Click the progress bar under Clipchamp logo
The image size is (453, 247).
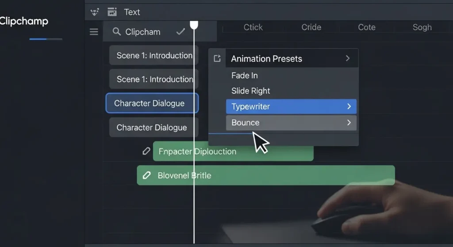coord(46,39)
